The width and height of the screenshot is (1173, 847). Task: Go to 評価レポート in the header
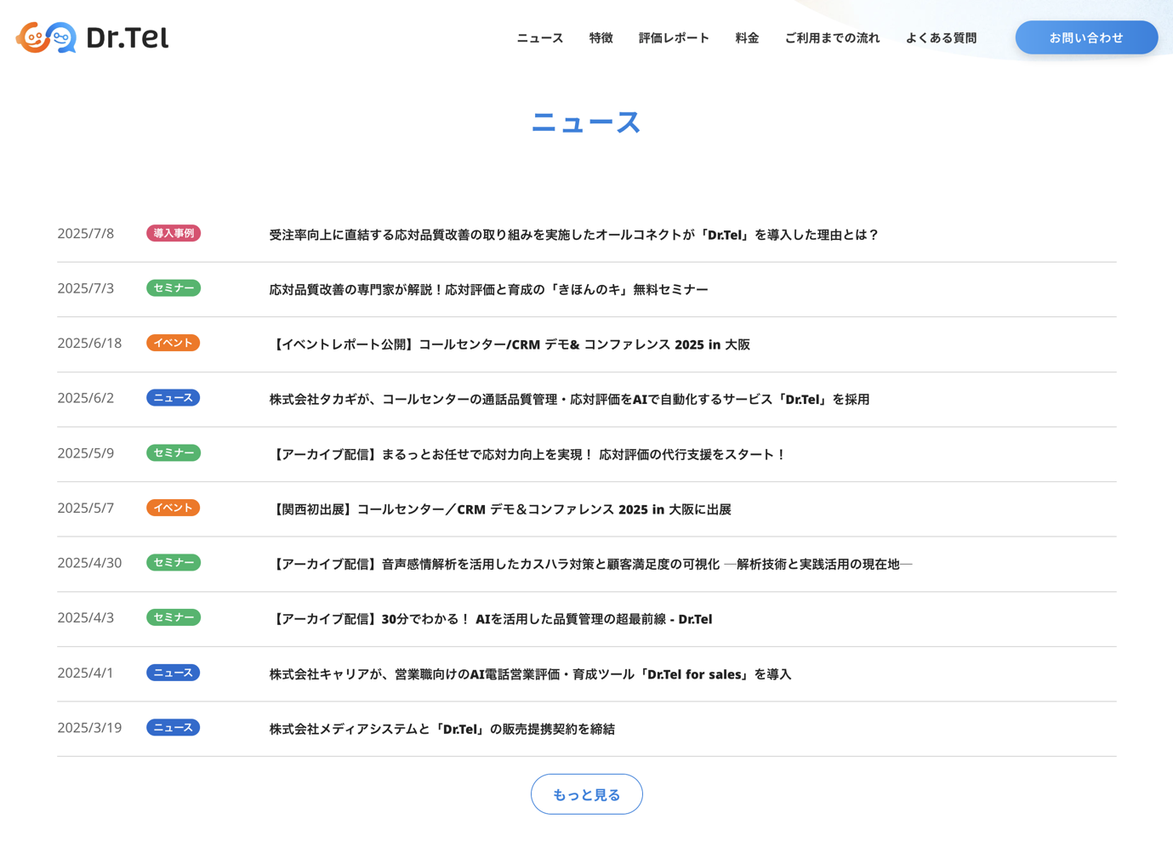tap(674, 38)
